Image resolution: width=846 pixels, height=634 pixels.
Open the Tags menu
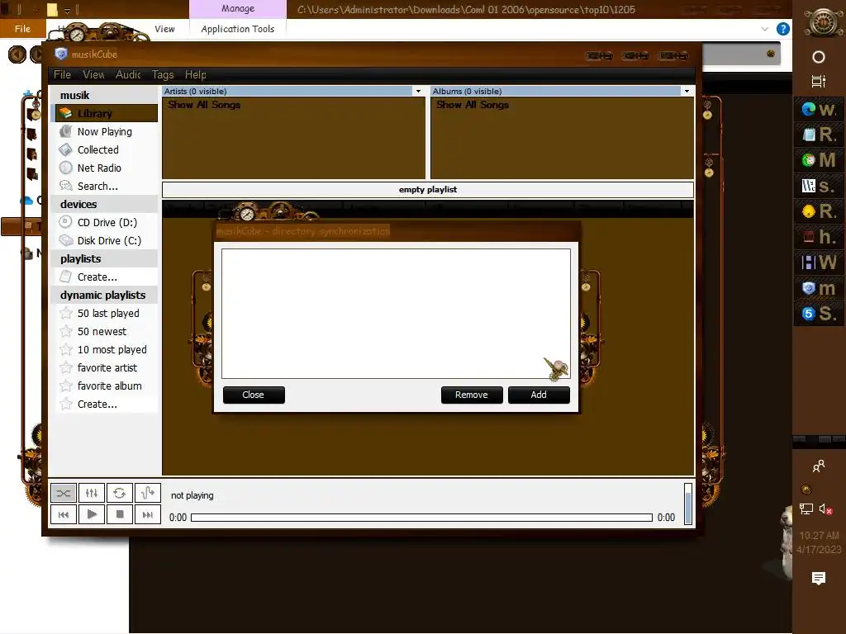tap(163, 74)
